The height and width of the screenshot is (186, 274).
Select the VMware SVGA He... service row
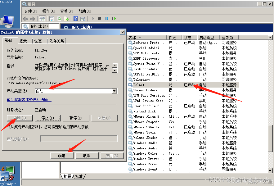point(183,127)
